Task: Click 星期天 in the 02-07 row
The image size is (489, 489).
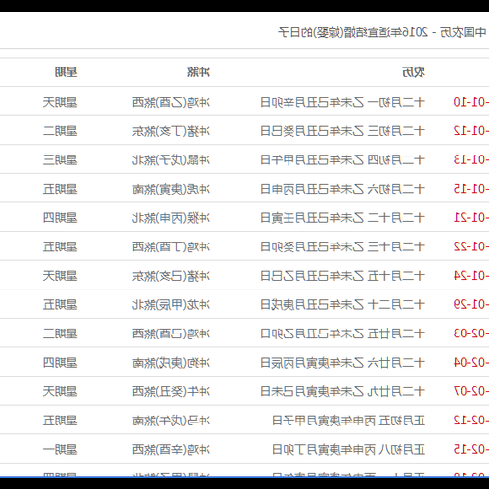Action: 61,391
